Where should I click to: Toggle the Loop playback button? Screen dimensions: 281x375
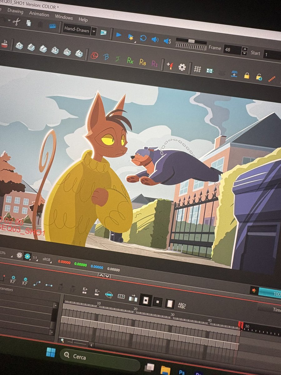point(143,38)
